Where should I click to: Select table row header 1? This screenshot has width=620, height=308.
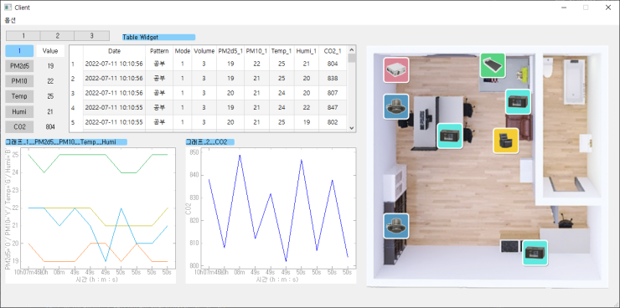[76, 64]
